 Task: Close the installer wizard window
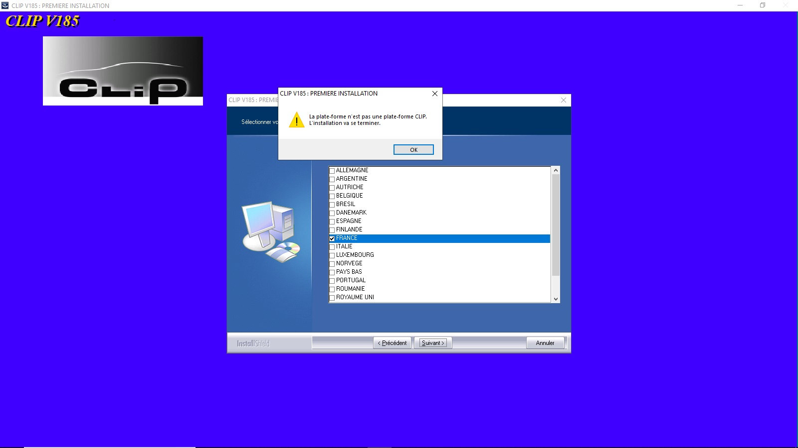(x=564, y=100)
